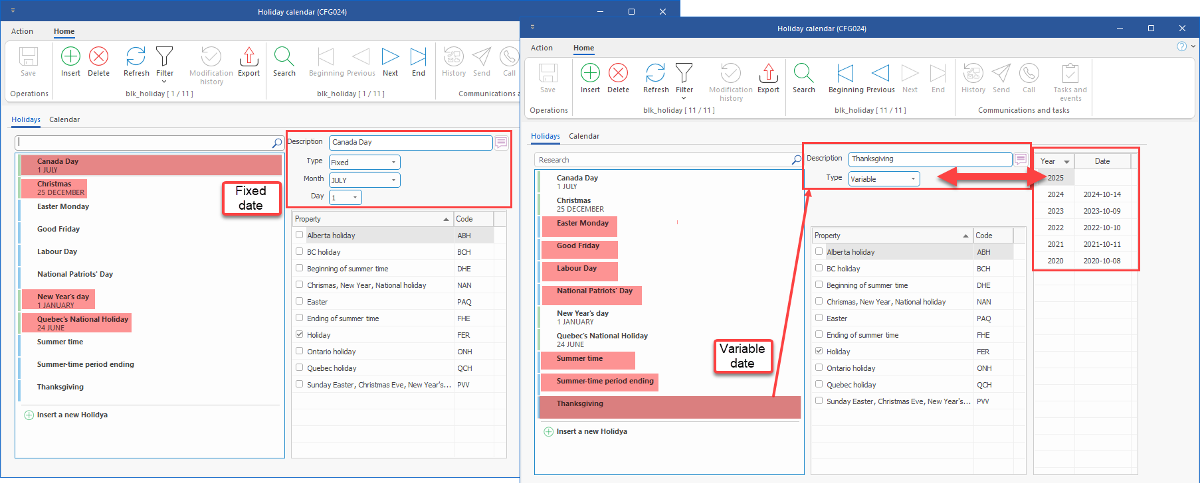Click the blue End navigation icon
1200x483 pixels.
(x=418, y=57)
